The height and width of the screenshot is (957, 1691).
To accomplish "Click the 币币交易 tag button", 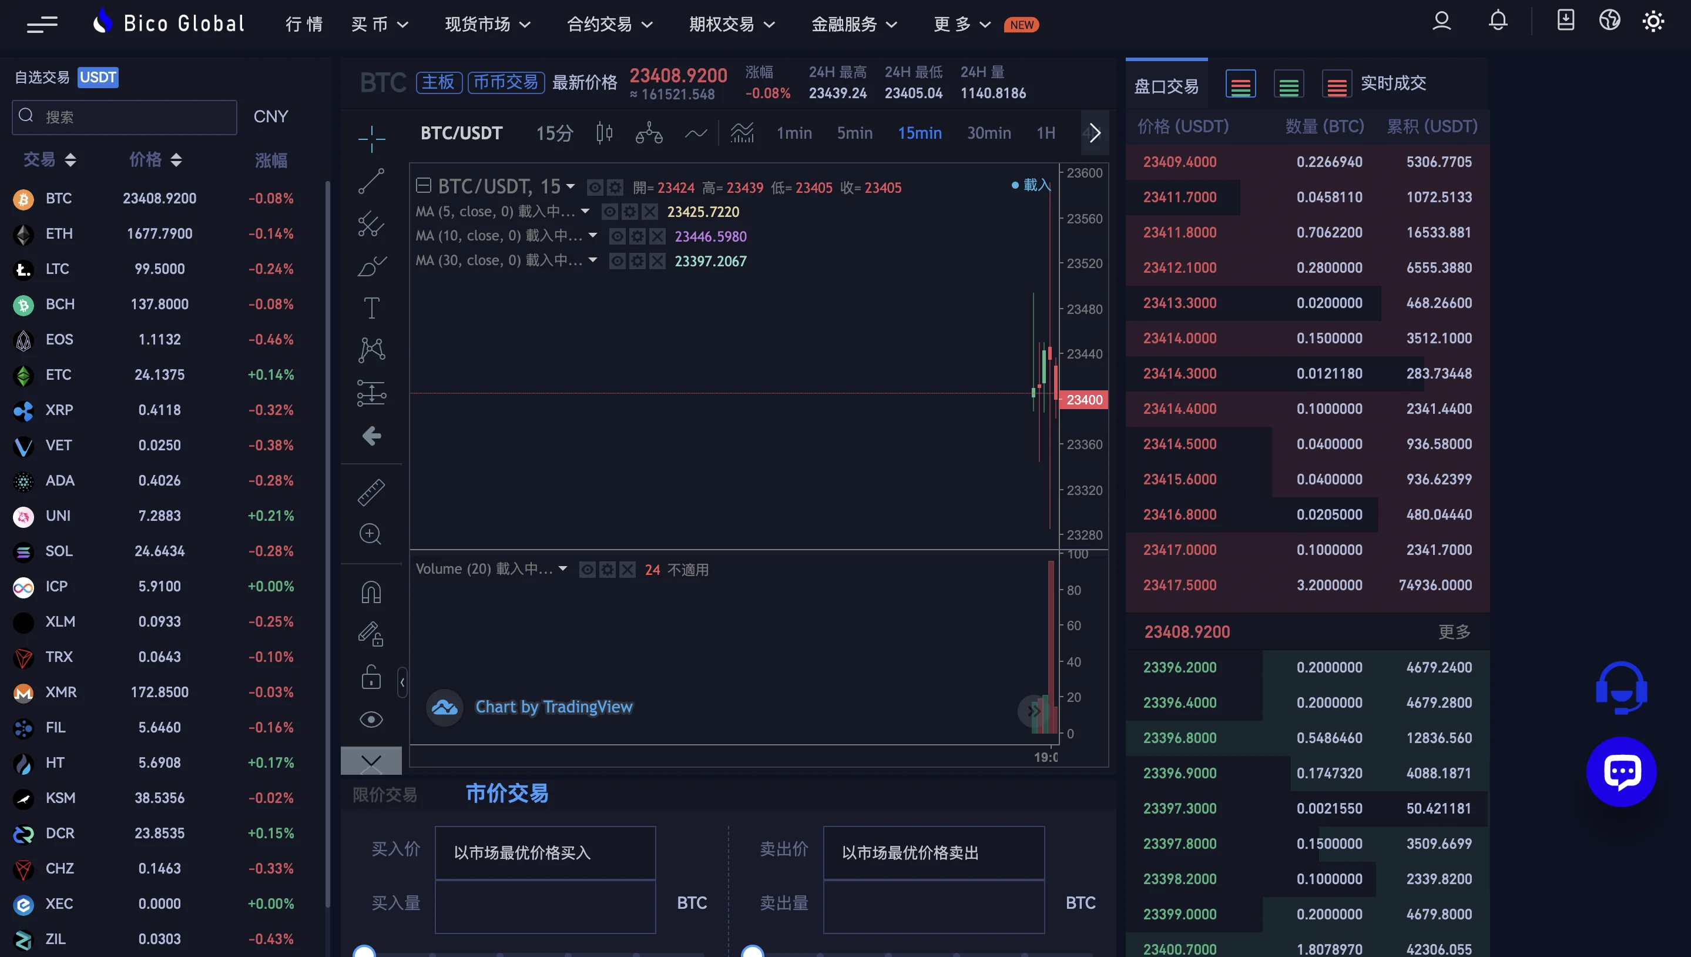I will coord(506,82).
